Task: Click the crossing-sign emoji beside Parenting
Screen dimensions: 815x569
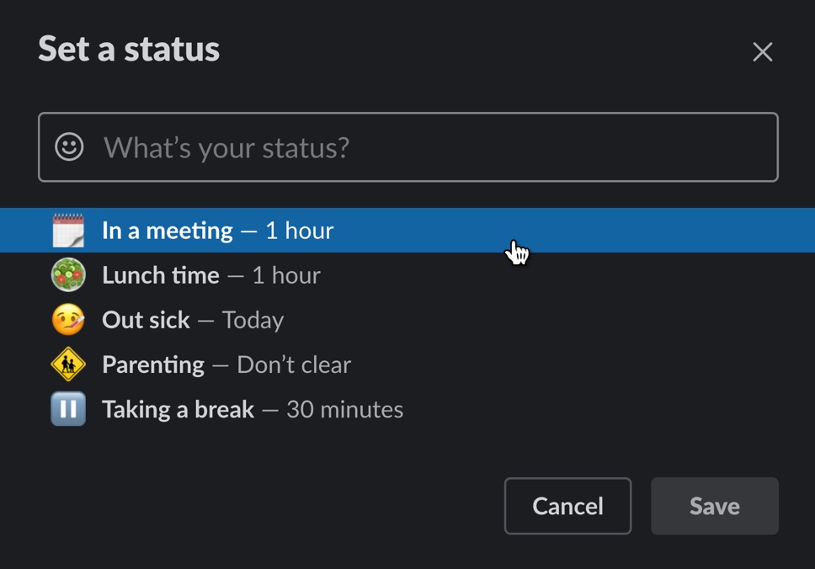Action: click(67, 364)
